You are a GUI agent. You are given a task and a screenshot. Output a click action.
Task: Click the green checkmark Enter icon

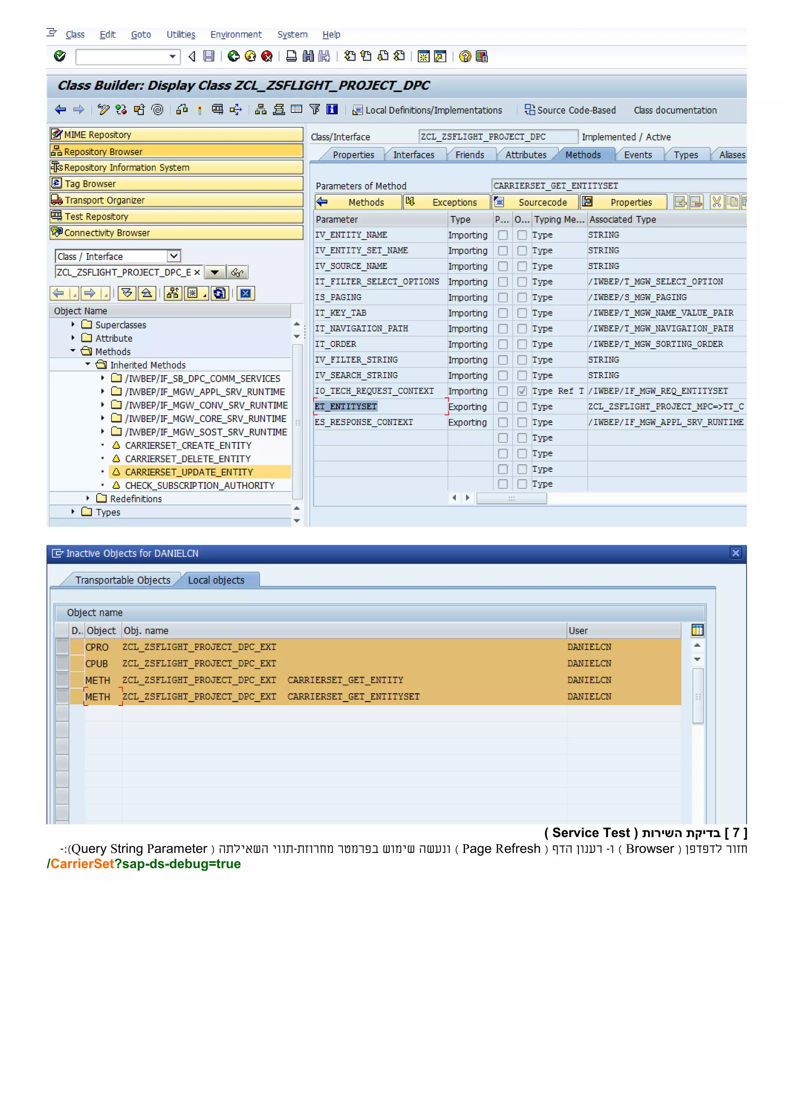(x=60, y=57)
